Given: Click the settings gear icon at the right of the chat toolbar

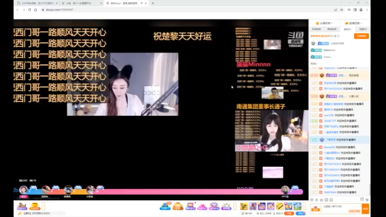Looking at the screenshot, I should [x=367, y=200].
